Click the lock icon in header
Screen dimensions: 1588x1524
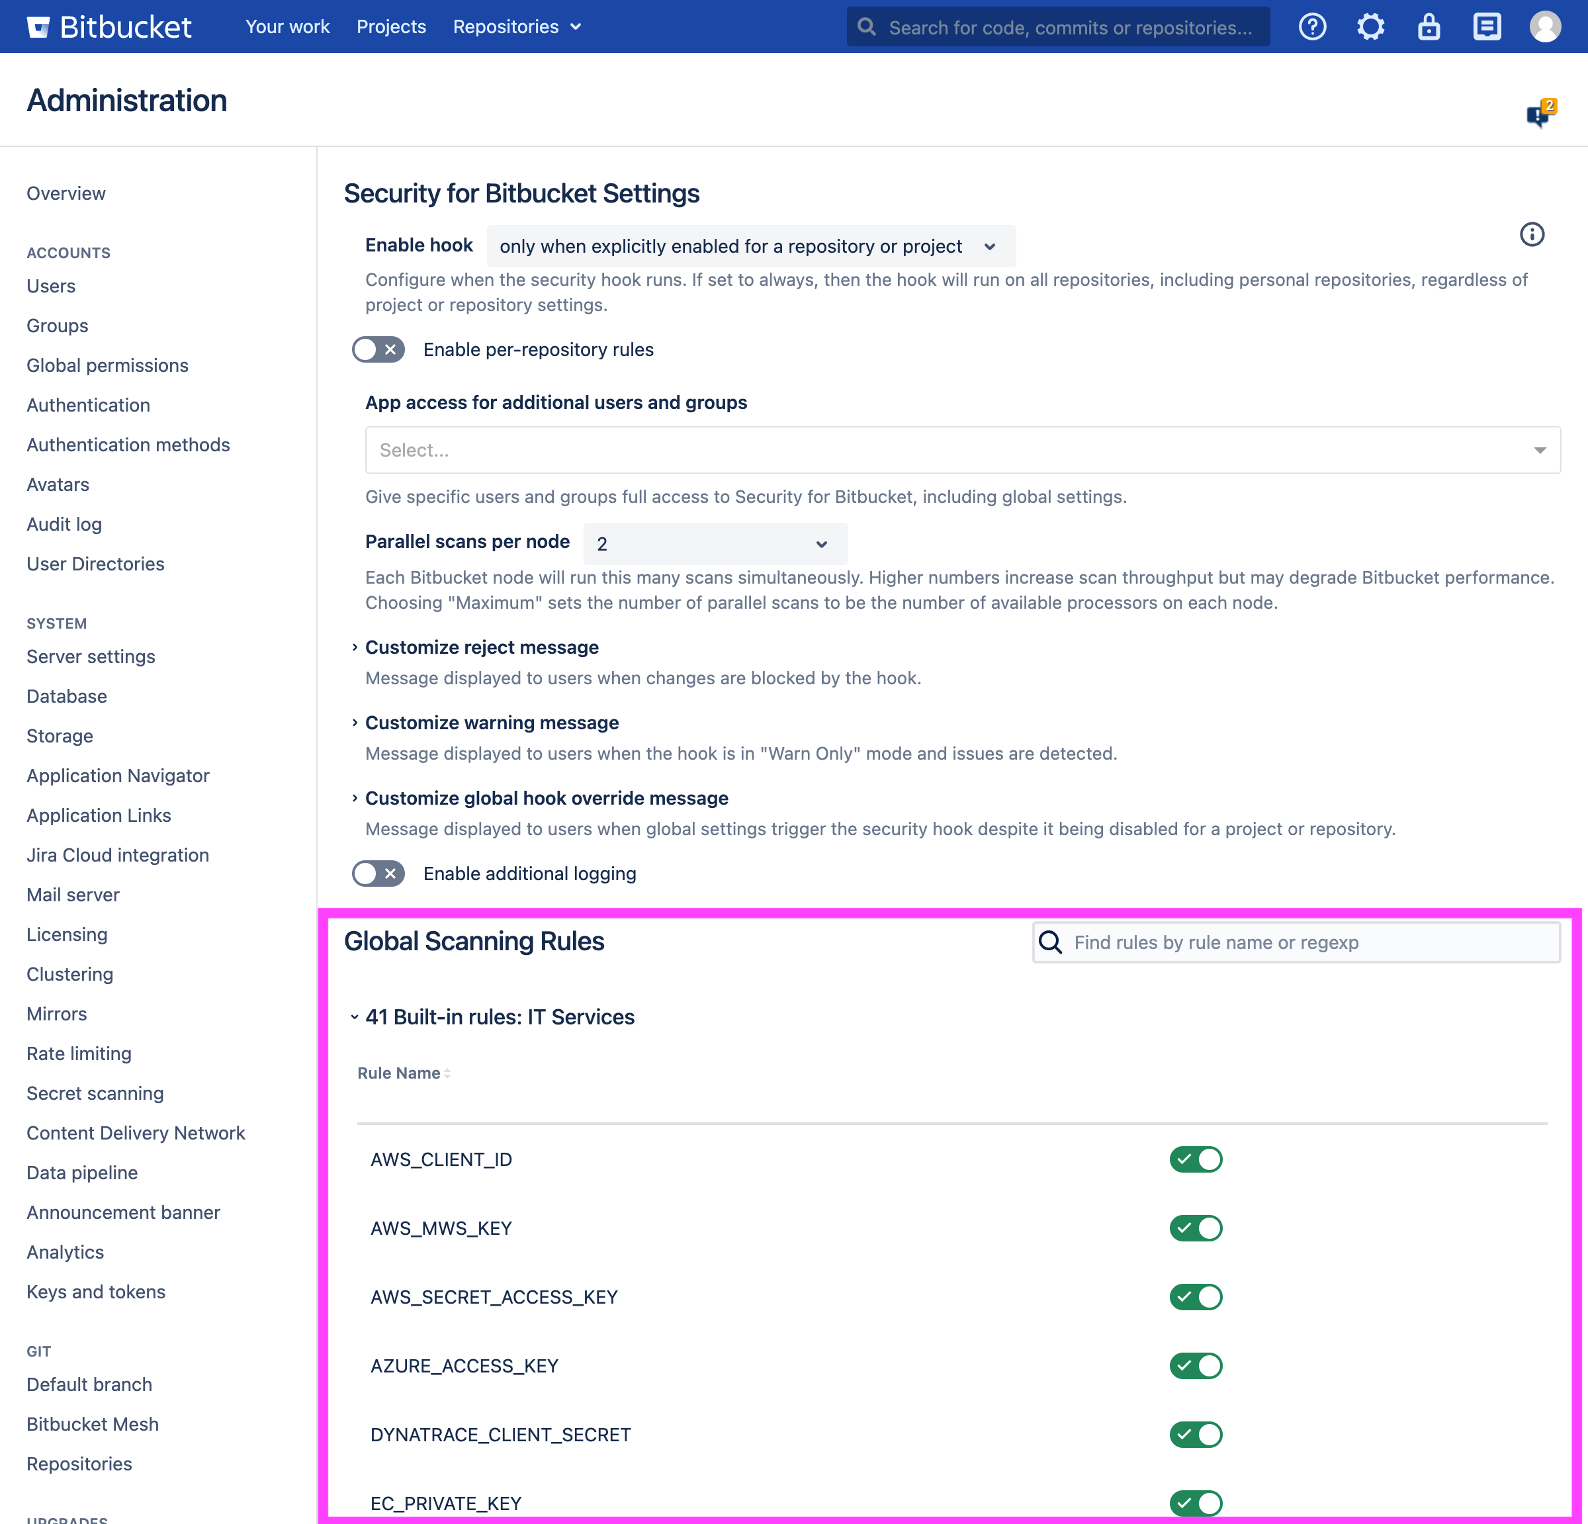(1429, 26)
